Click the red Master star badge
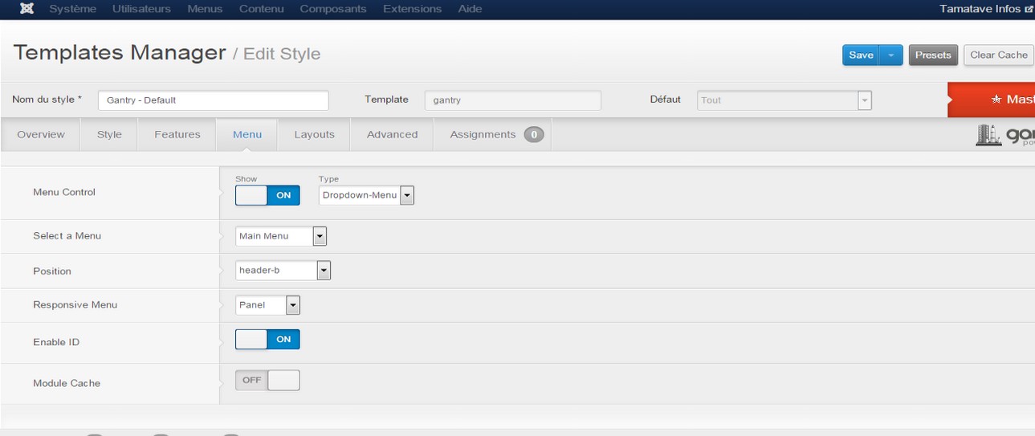Screen dimensions: 1035x436 (x=996, y=100)
